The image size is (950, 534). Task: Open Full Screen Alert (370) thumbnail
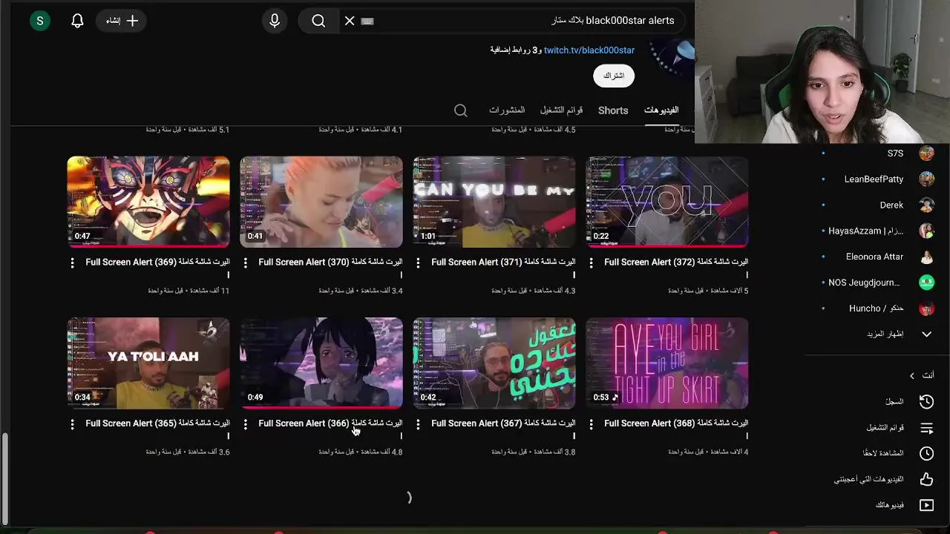(321, 202)
